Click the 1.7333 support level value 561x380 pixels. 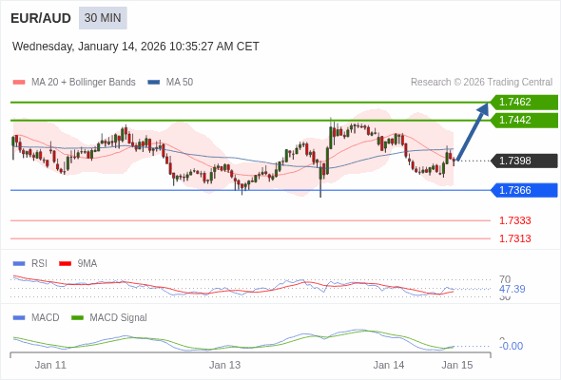click(514, 220)
